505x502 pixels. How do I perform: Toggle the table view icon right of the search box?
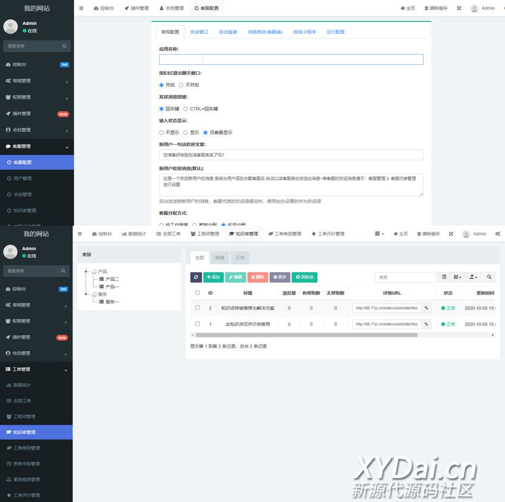444,277
